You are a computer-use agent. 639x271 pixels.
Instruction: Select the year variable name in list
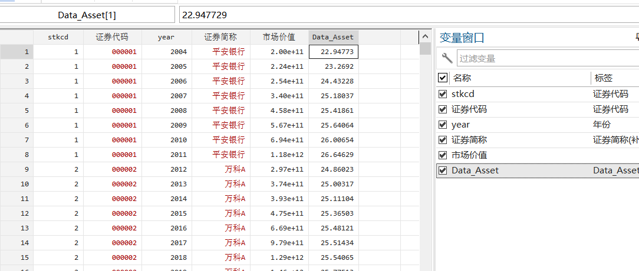pos(460,125)
